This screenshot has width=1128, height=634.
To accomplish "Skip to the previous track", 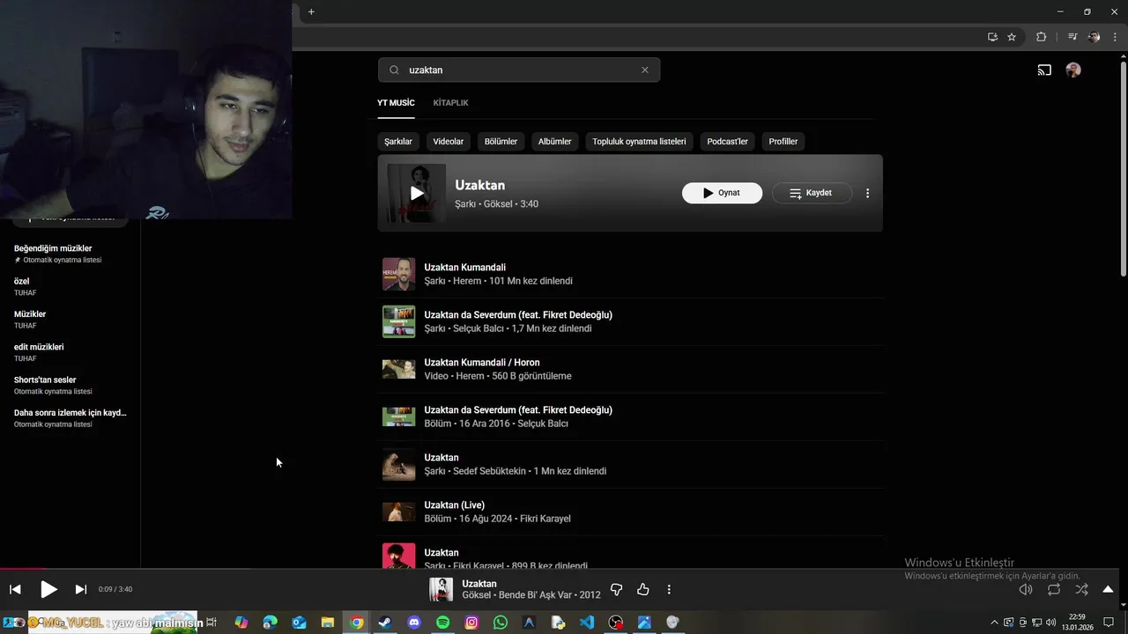I will tap(15, 589).
